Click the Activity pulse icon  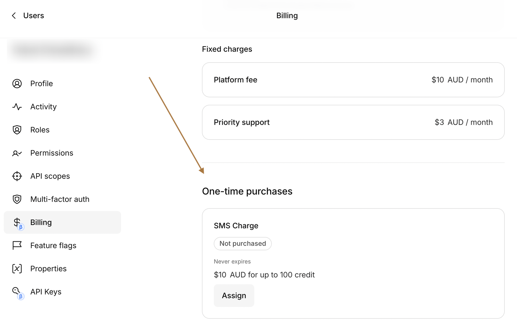pyautogui.click(x=17, y=107)
